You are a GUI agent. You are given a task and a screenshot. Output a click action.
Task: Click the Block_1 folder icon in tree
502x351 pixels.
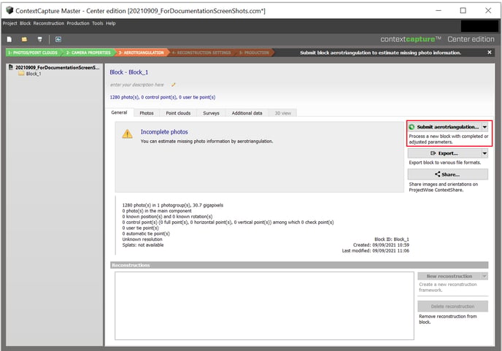(21, 74)
